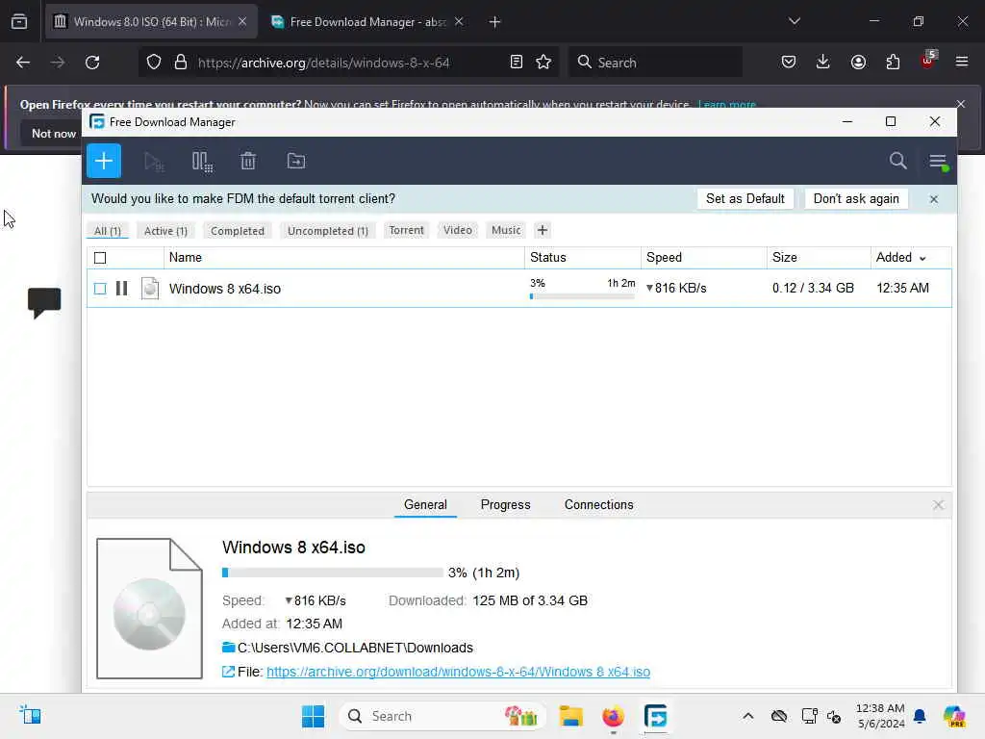This screenshot has height=739, width=985.
Task: Open File Explorer from taskbar
Action: (x=571, y=716)
